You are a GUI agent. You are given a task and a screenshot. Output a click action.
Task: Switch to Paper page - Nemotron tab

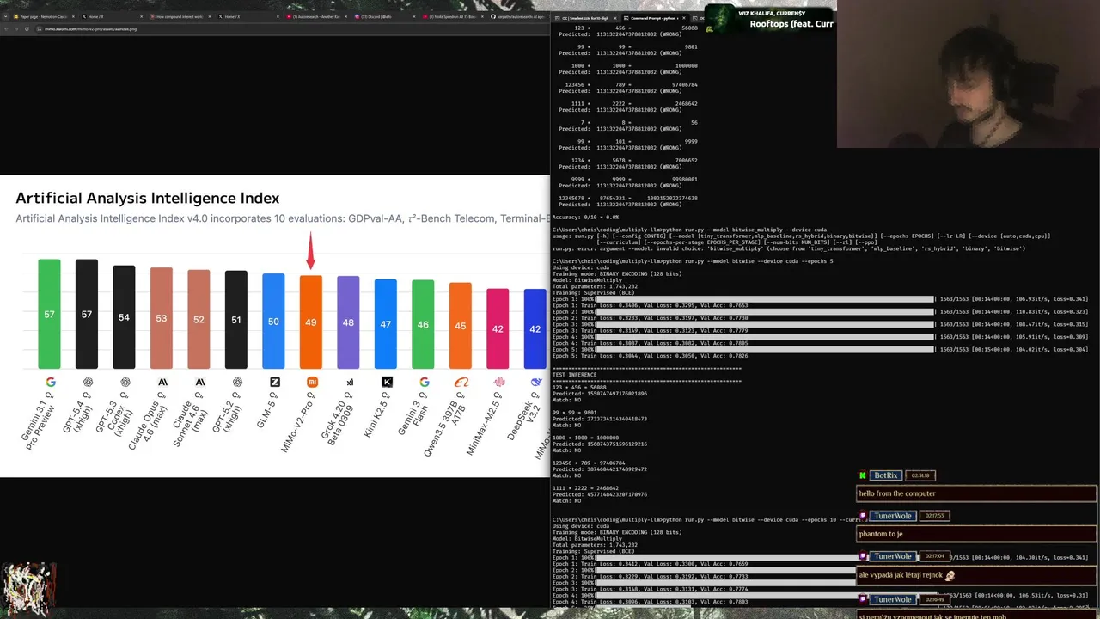(x=43, y=16)
